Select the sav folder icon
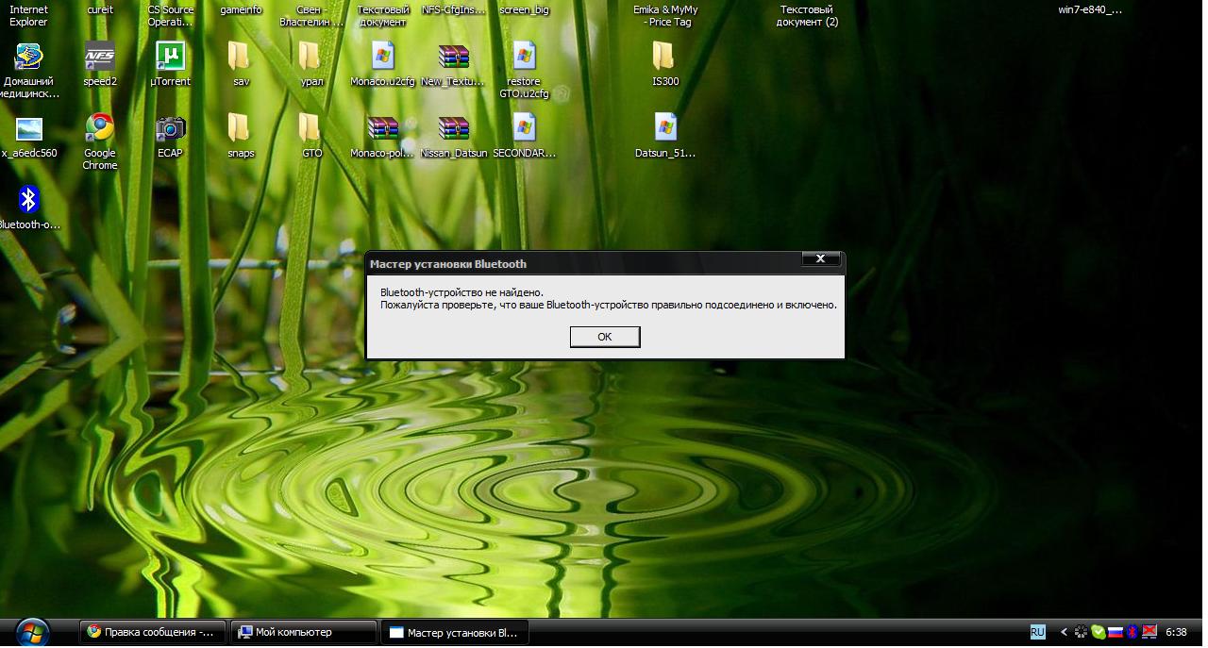 [240, 57]
